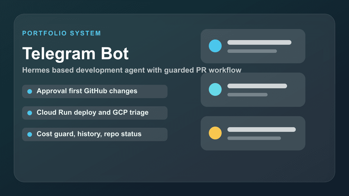Click the PORTFOLIO SYSTEM label

click(62, 33)
